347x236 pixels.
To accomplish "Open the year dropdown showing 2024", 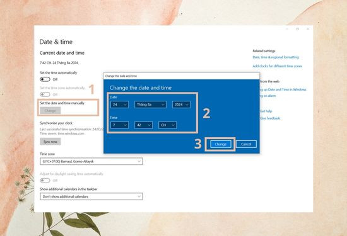I will [181, 104].
